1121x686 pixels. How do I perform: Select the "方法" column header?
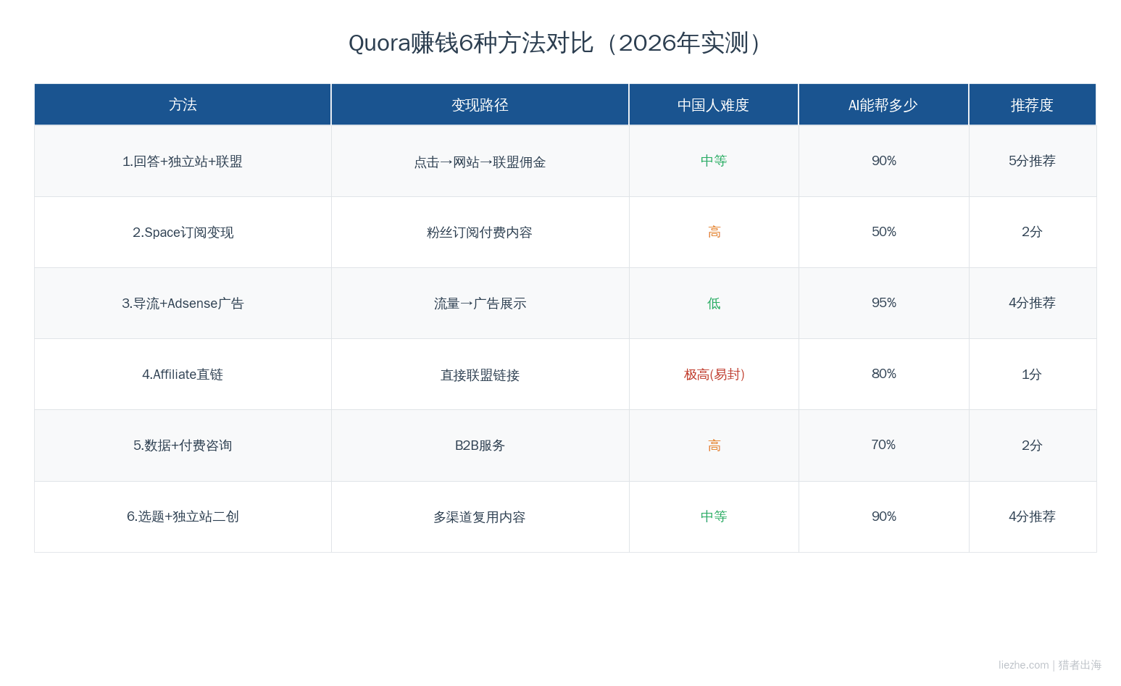click(x=183, y=105)
